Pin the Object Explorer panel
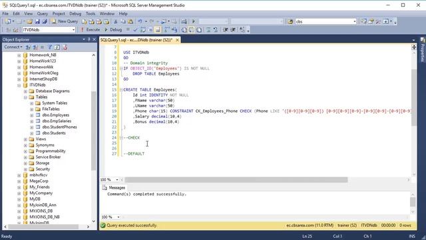The image size is (426, 240). (89, 39)
